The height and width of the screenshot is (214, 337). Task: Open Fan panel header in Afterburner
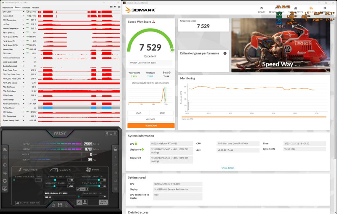pos(92,169)
